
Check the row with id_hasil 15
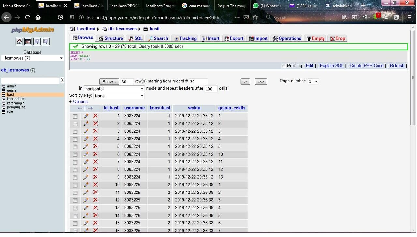pyautogui.click(x=75, y=223)
